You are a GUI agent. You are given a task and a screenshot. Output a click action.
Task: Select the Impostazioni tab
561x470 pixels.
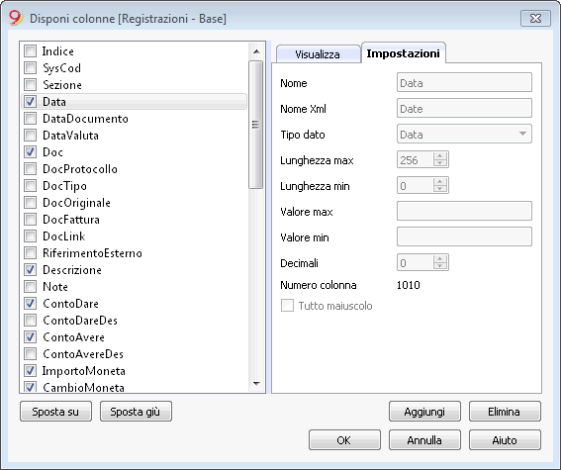click(x=404, y=53)
